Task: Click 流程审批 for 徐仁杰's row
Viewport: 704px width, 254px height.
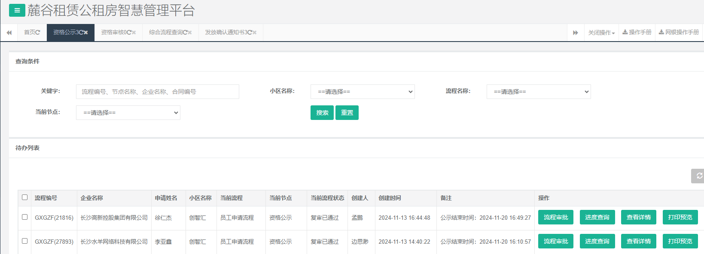Action: (556, 217)
